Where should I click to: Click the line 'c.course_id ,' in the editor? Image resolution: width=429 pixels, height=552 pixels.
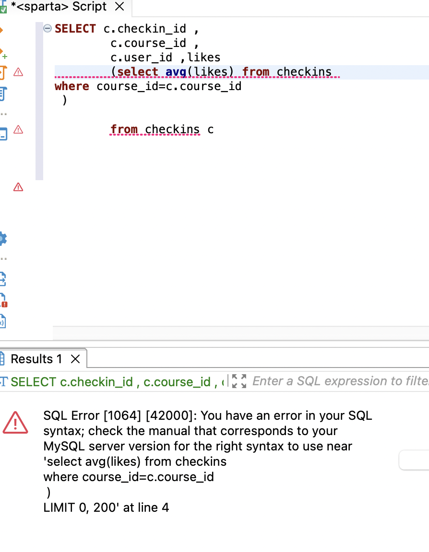[x=155, y=43]
